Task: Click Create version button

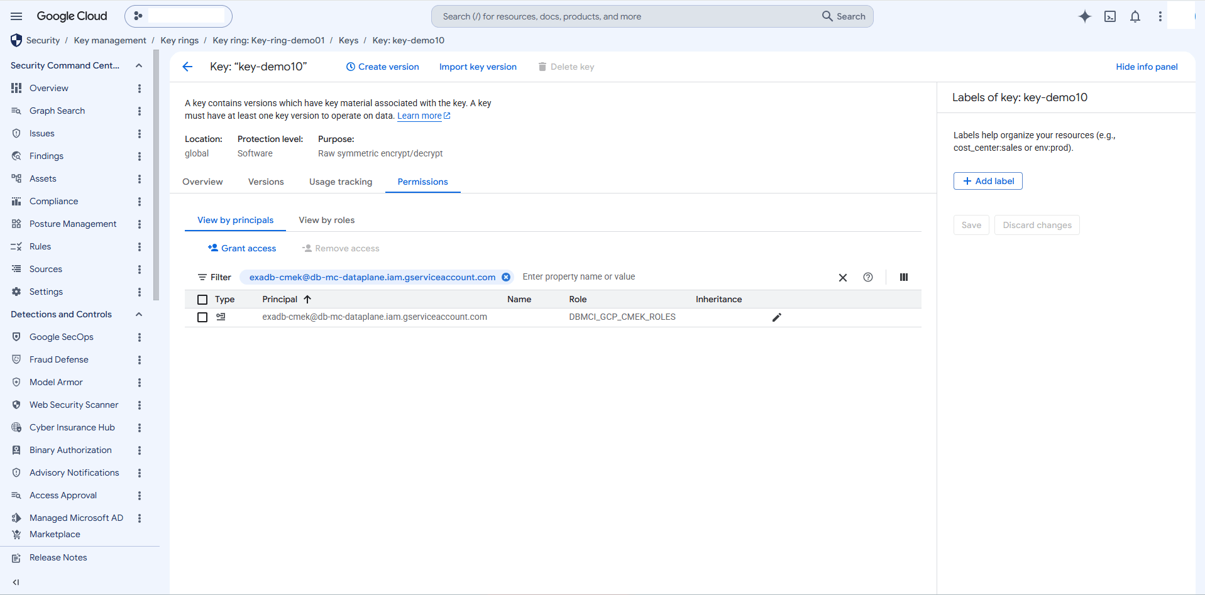Action: click(382, 67)
